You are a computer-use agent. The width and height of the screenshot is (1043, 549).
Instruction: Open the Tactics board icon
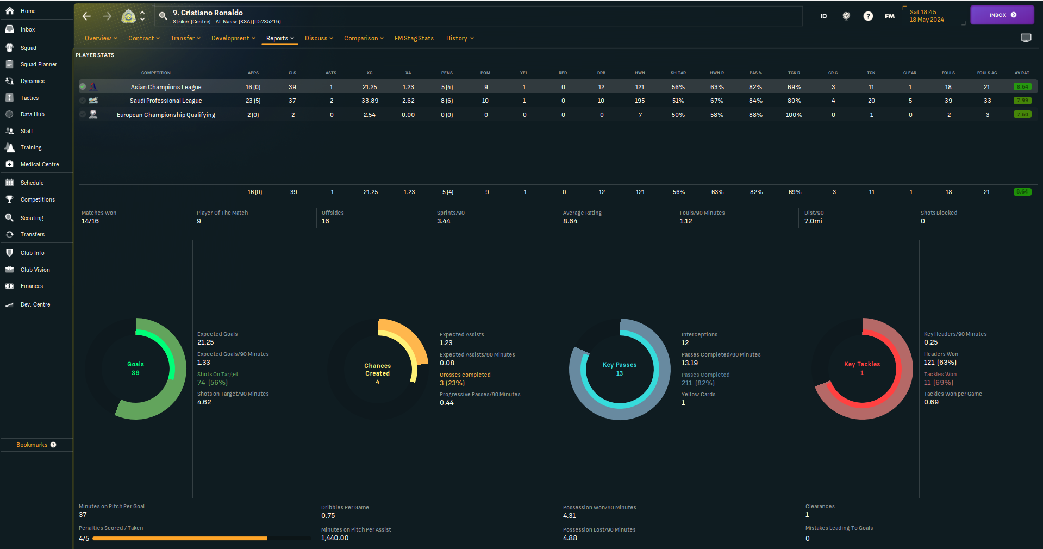tap(9, 98)
